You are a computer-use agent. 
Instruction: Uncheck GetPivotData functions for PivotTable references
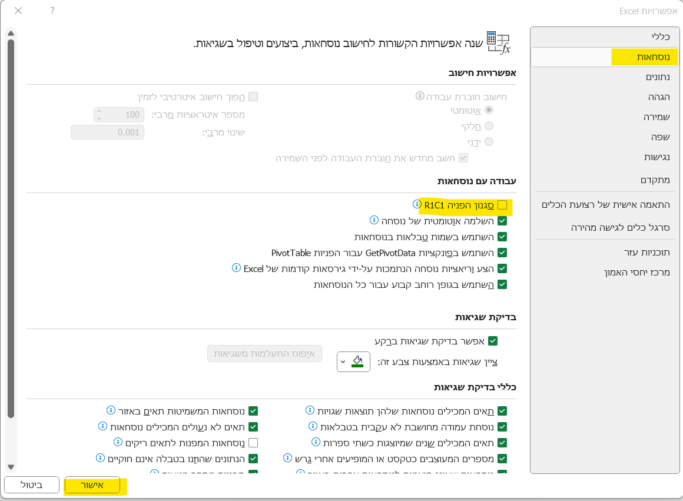tap(502, 253)
